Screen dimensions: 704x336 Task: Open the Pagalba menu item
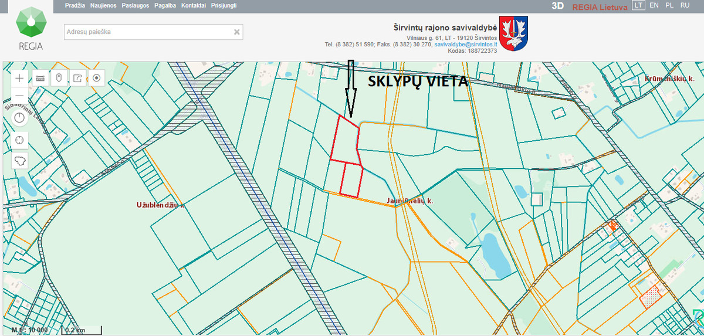(165, 5)
